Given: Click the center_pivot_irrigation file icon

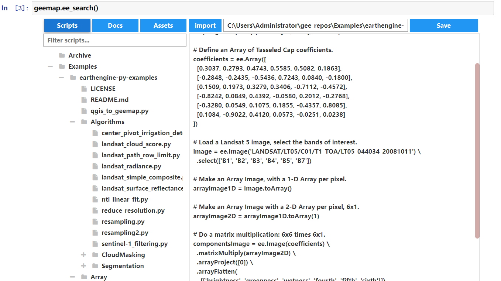Looking at the screenshot, I should 95,133.
